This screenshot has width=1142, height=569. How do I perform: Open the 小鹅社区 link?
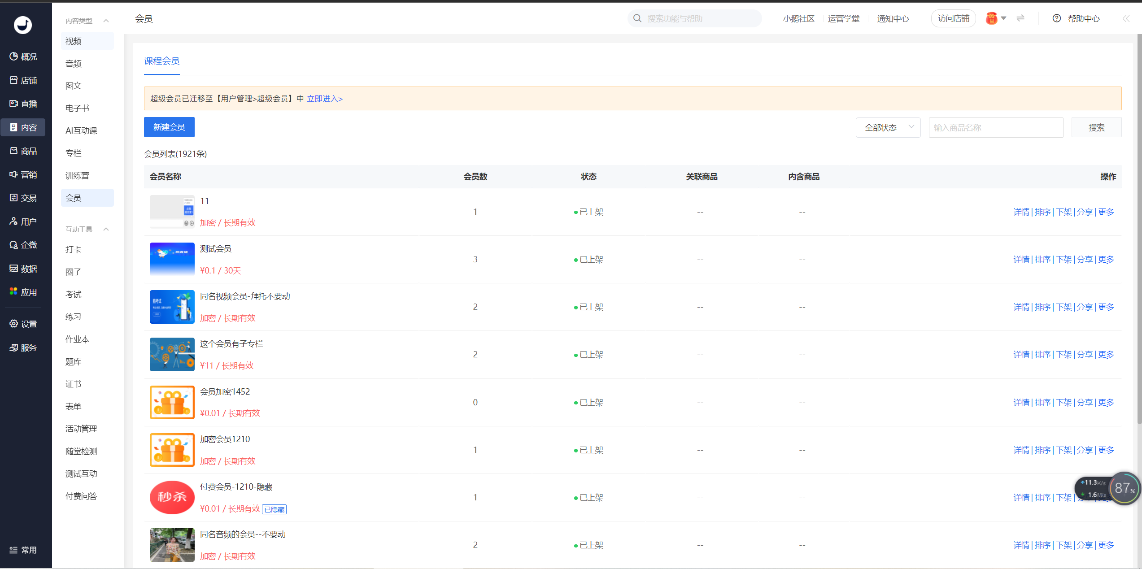[798, 18]
